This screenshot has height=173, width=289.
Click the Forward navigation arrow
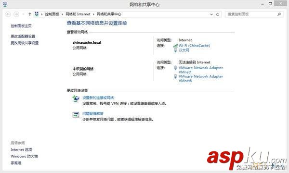pyautogui.click(x=16, y=14)
